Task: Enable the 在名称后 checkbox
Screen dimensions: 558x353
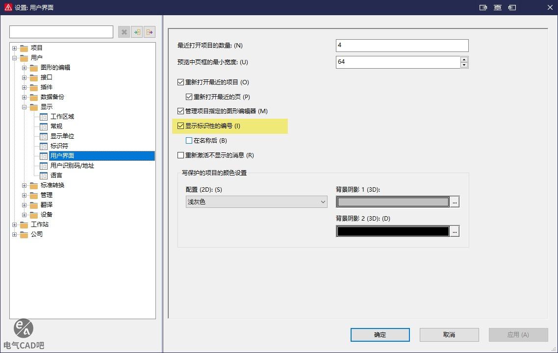Action: point(189,141)
